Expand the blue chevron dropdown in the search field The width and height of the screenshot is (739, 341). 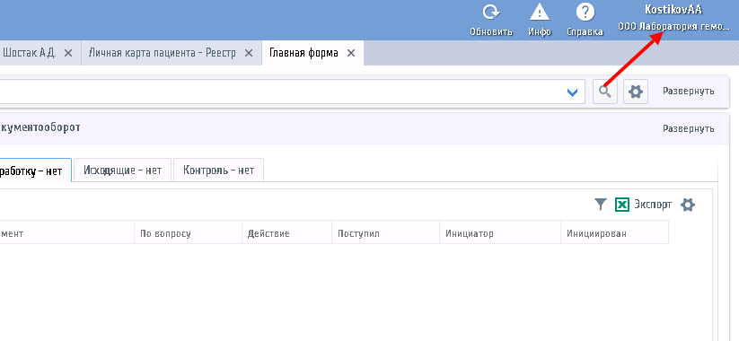click(572, 92)
